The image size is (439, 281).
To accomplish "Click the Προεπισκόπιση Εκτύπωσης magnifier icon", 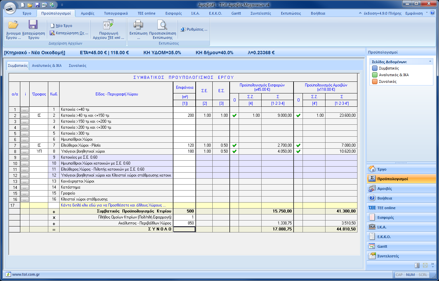I will click(162, 25).
